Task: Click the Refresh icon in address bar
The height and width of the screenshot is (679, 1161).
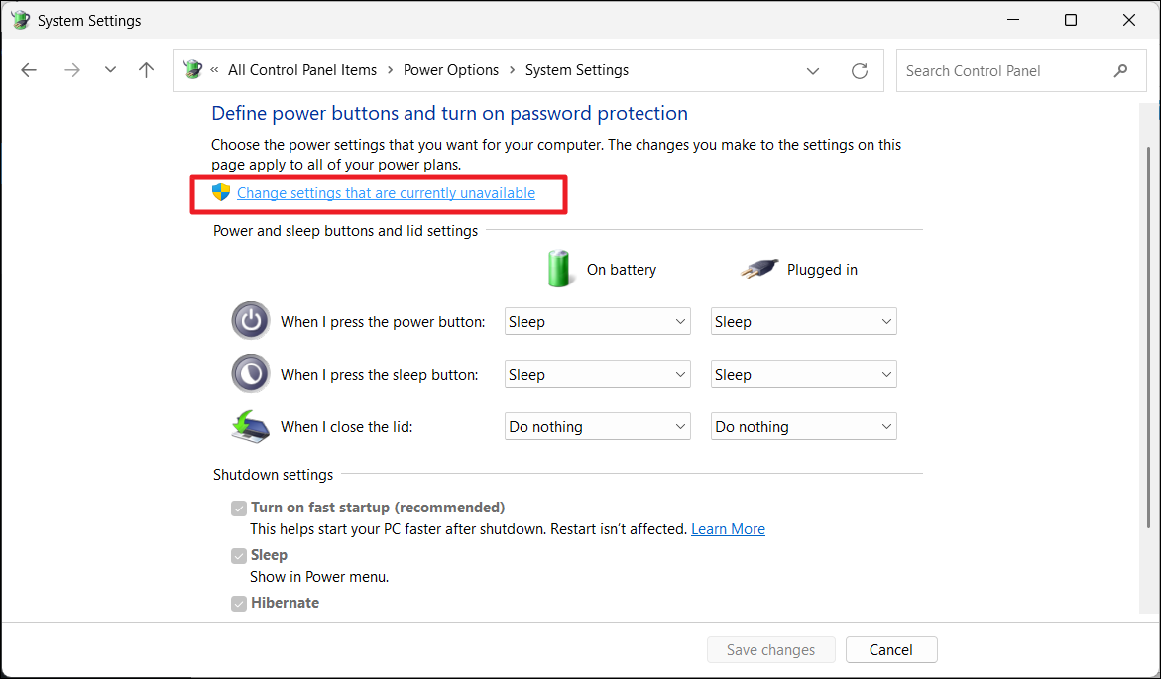Action: click(x=860, y=70)
